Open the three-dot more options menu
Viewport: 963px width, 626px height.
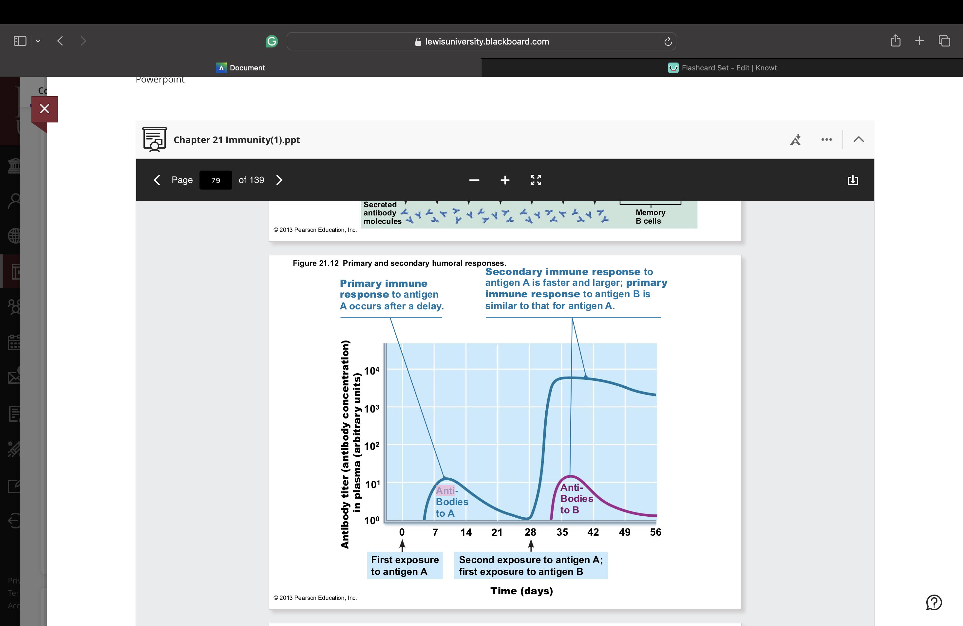(826, 139)
